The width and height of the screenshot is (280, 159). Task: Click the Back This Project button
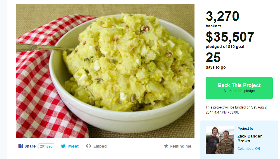(239, 88)
